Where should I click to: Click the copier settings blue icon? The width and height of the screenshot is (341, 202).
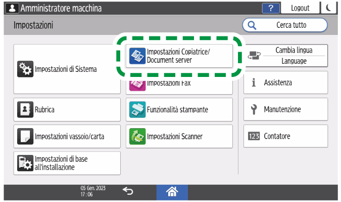[137, 56]
